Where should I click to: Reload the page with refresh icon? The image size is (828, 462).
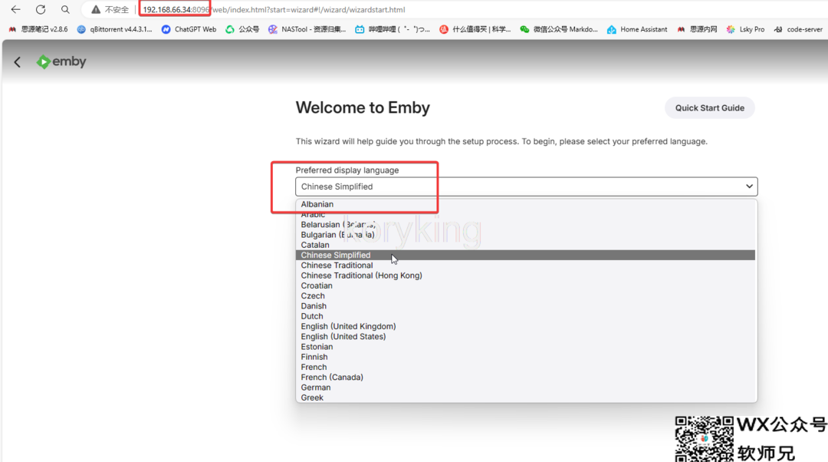click(40, 9)
